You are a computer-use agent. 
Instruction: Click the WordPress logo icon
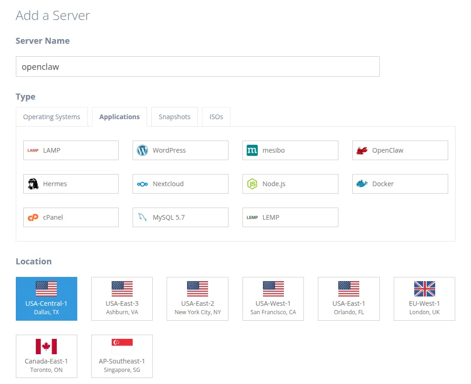pos(142,150)
